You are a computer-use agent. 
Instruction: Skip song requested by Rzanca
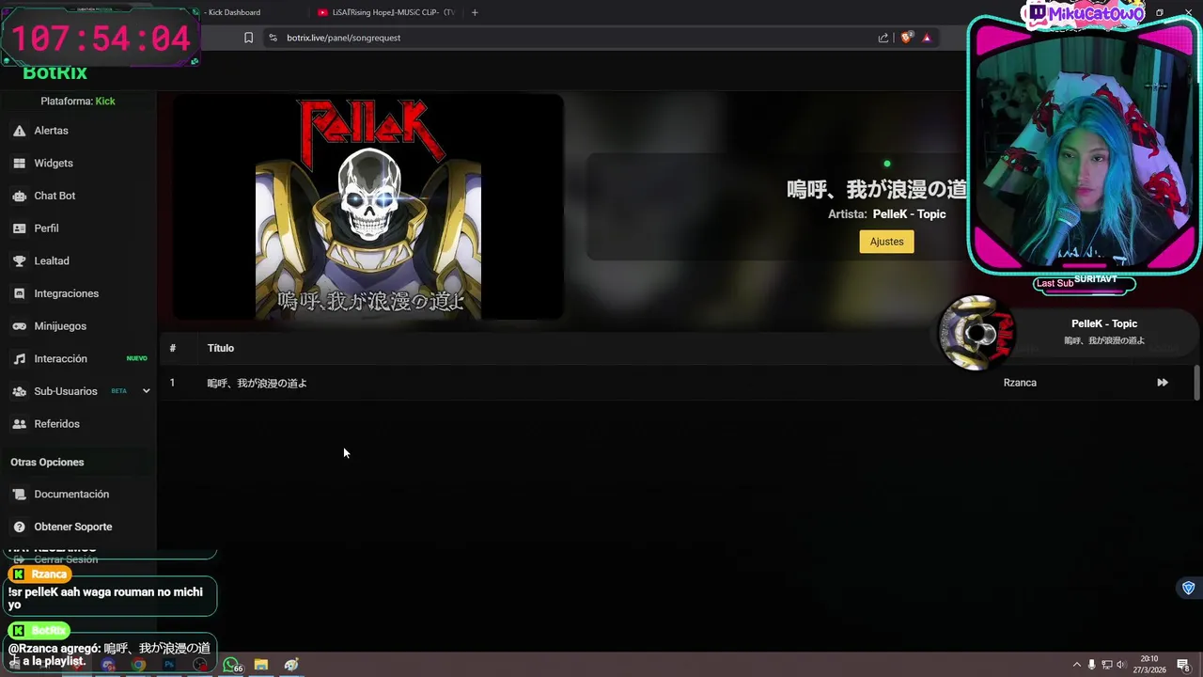(1163, 383)
